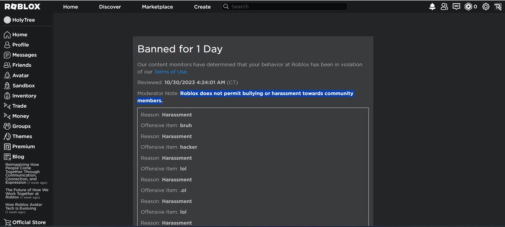
Task: Click the Groups icon in sidebar
Action: click(x=7, y=126)
